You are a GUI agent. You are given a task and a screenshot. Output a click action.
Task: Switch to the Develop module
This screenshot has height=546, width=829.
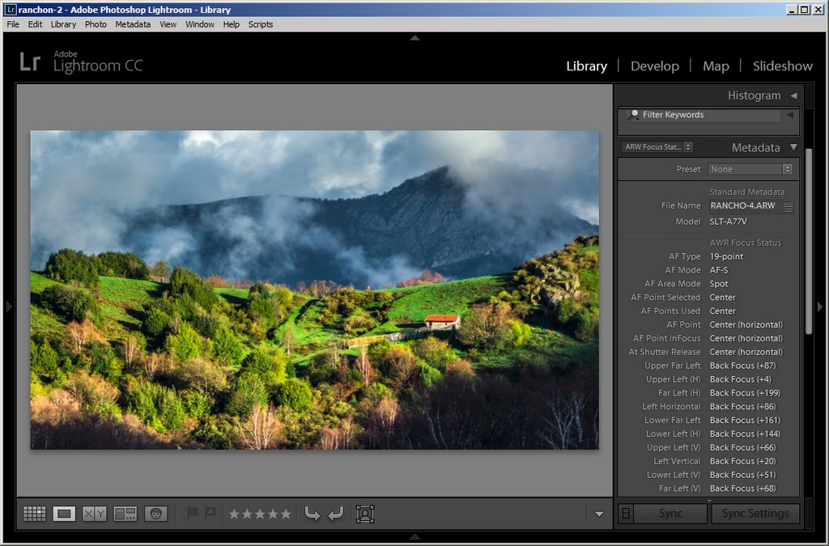(654, 66)
